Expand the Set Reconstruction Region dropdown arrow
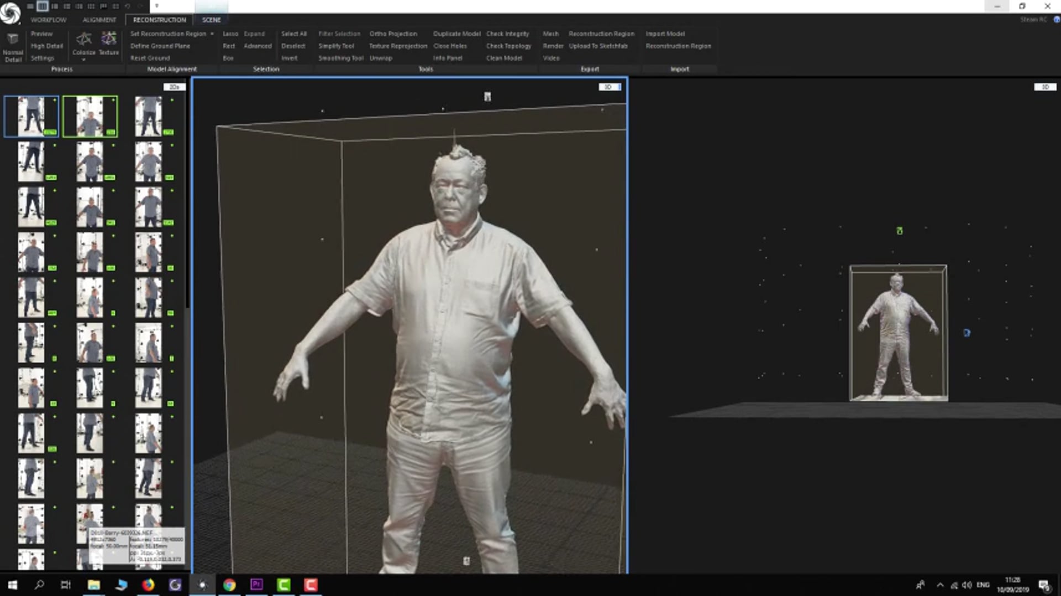 click(x=212, y=34)
